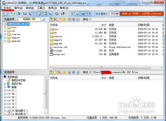Click the horizontal scrollbar of the ISO file list
The height and width of the screenshot is (121, 166).
pos(102,67)
